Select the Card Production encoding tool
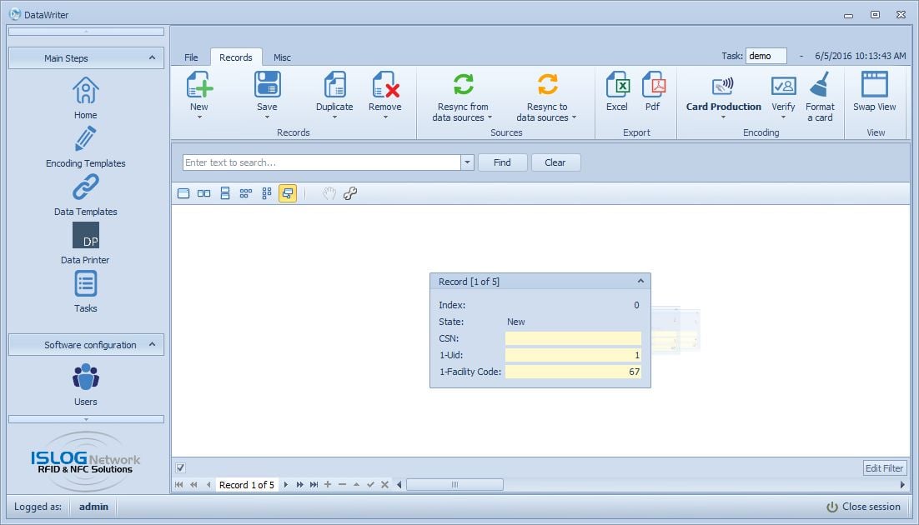919x525 pixels. click(x=722, y=94)
